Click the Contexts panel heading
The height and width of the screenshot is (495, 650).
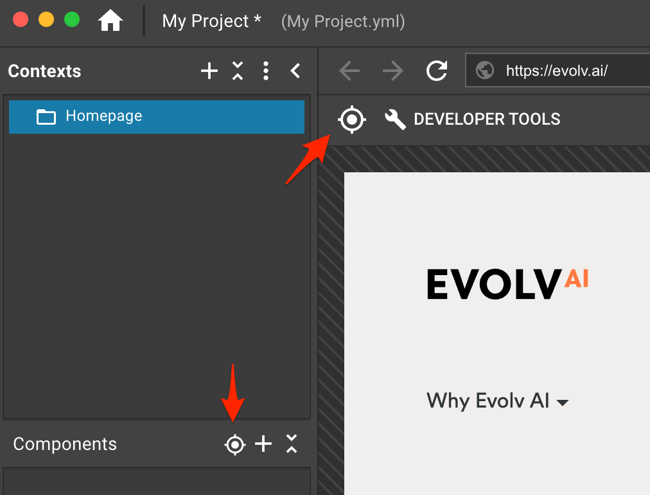coord(44,71)
